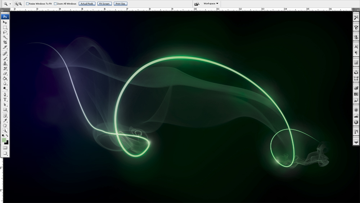Select the Move tool

point(5,22)
